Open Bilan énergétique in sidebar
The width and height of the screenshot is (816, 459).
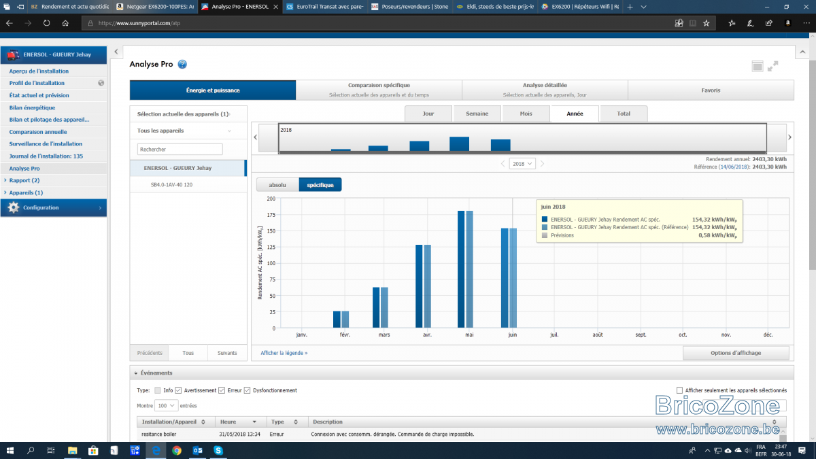point(33,107)
